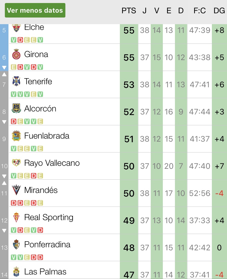Tap the Rayo Vallecano crest
The width and height of the screenshot is (227, 279).
click(x=16, y=163)
